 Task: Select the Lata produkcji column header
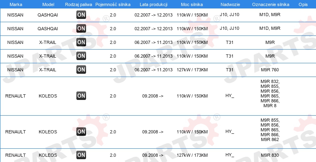pos(153,4)
